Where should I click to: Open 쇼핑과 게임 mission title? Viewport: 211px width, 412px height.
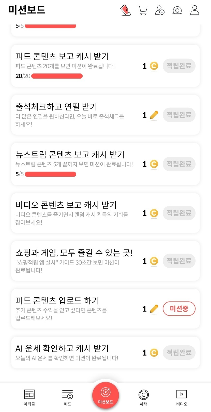74,253
